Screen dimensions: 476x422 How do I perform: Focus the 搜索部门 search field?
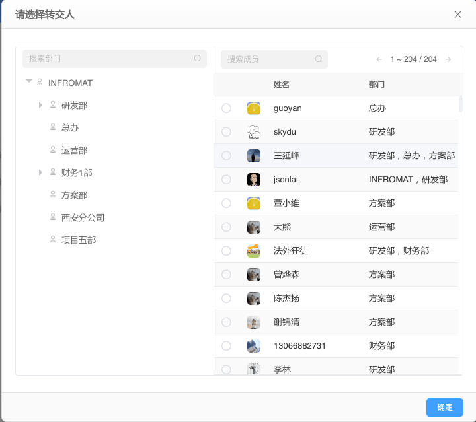click(115, 59)
